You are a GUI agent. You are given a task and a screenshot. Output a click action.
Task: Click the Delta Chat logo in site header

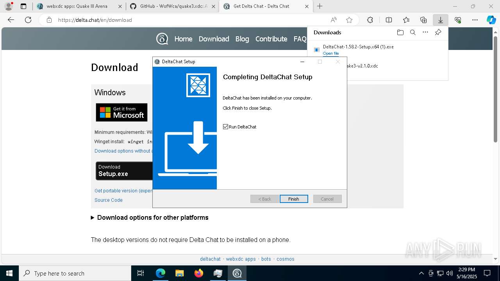162,39
